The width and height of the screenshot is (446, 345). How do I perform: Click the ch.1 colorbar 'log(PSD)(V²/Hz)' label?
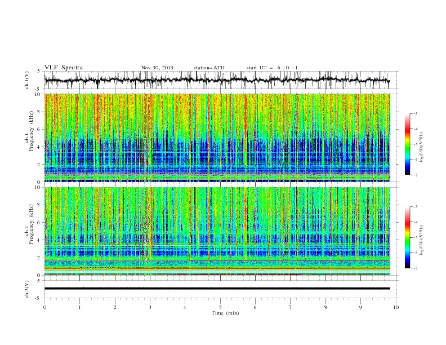[422, 147]
